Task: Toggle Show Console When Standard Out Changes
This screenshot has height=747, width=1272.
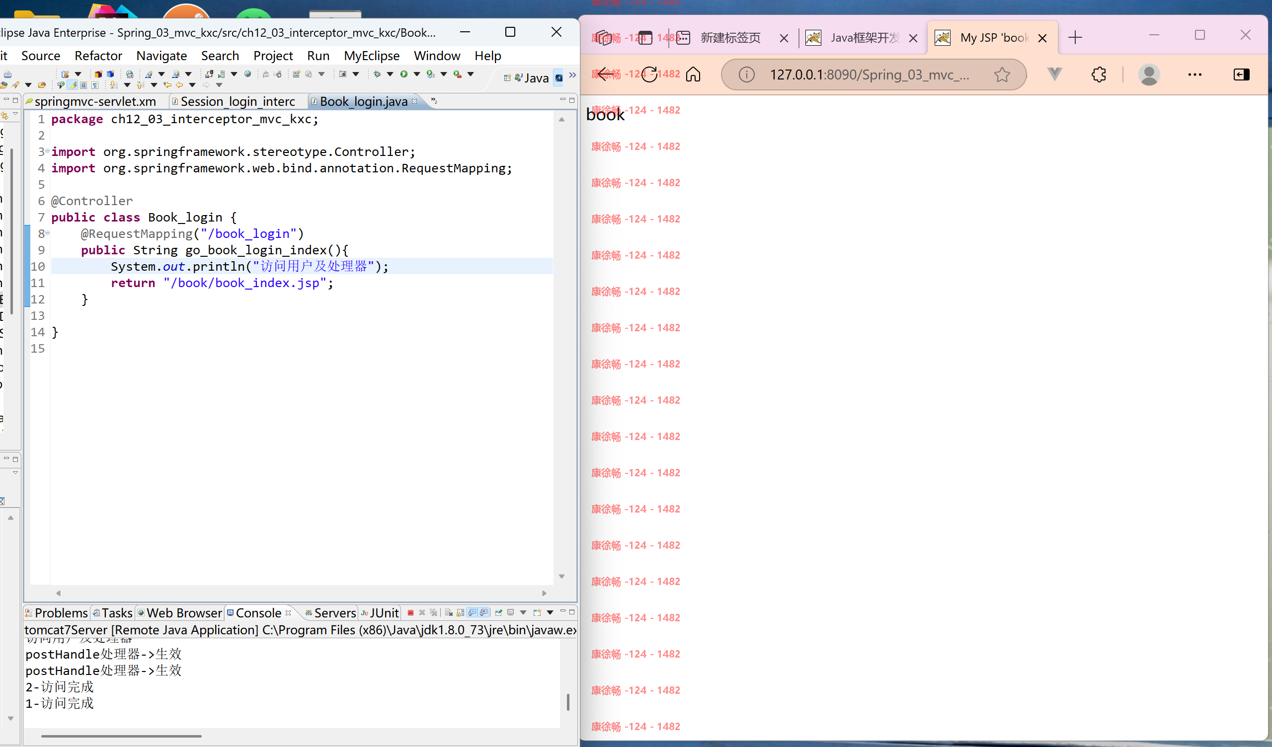Action: pyautogui.click(x=472, y=612)
